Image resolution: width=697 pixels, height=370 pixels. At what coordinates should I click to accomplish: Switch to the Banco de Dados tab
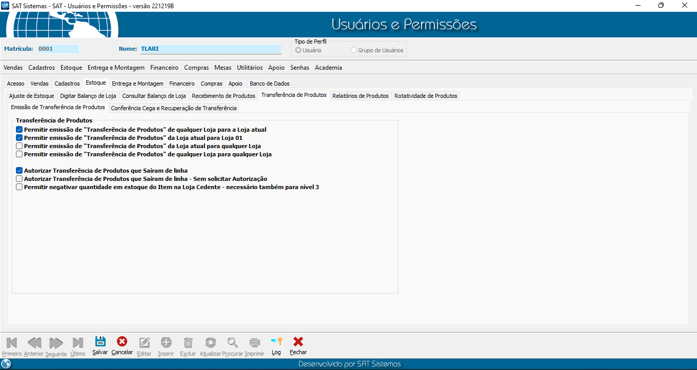tap(269, 84)
